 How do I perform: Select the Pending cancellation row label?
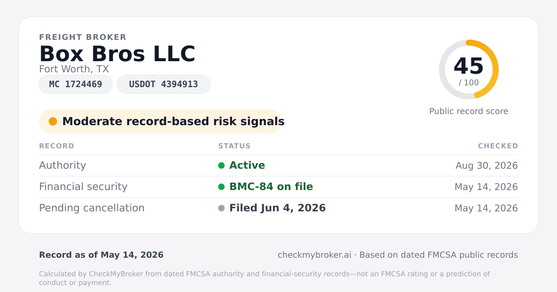tap(92, 208)
